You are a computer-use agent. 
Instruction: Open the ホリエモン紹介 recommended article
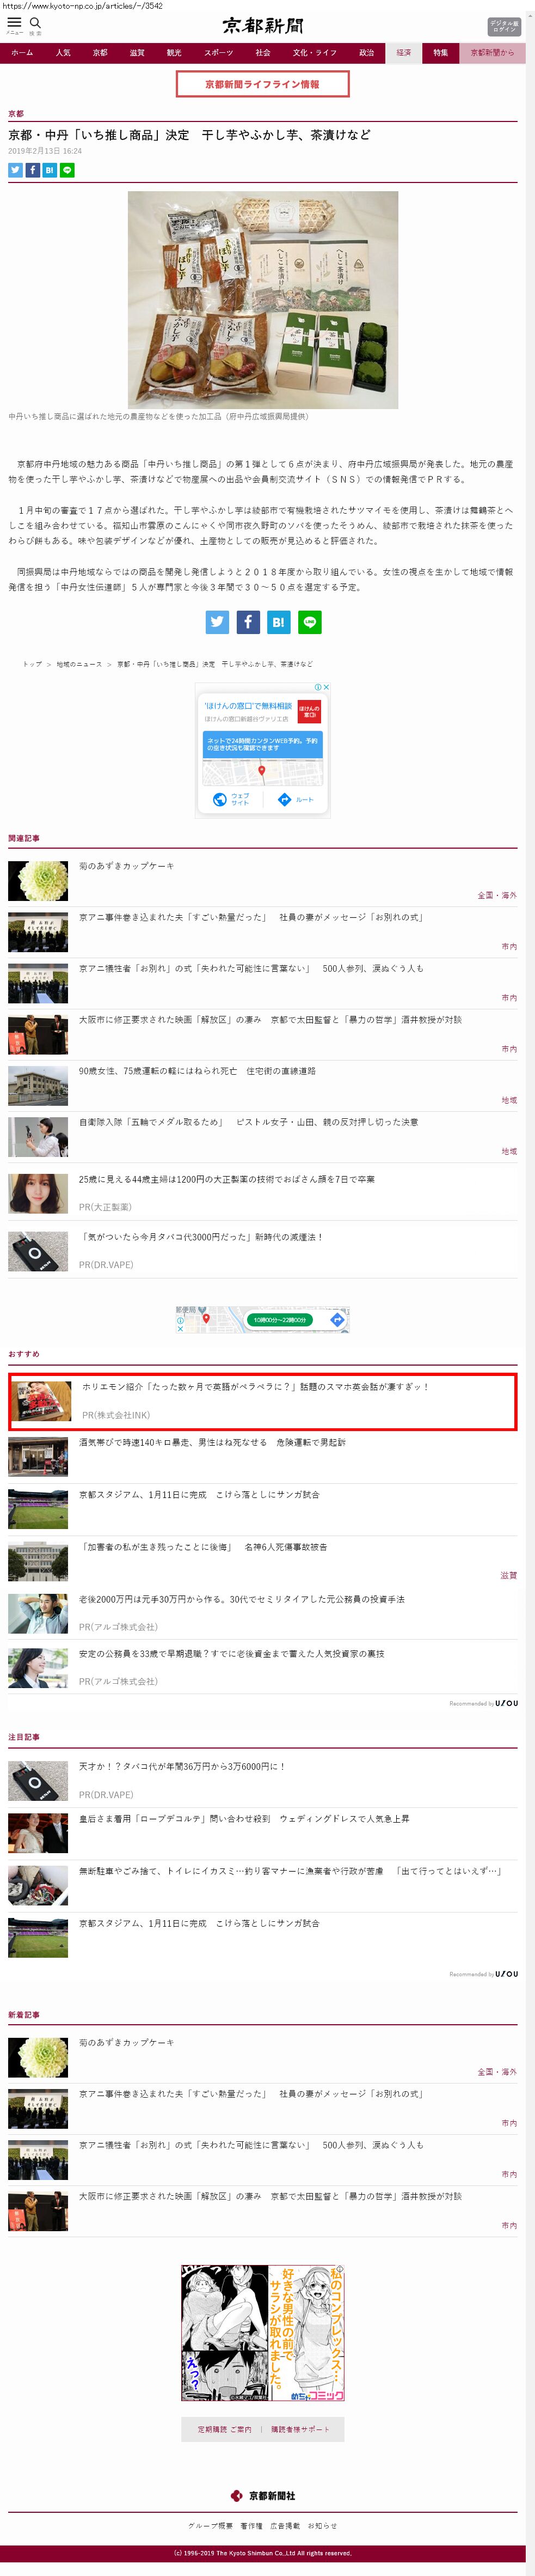[x=254, y=1386]
